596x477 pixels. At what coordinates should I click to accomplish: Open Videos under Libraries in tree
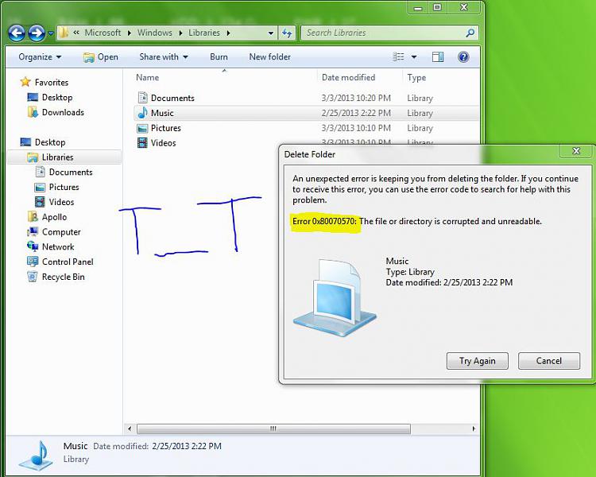(61, 202)
